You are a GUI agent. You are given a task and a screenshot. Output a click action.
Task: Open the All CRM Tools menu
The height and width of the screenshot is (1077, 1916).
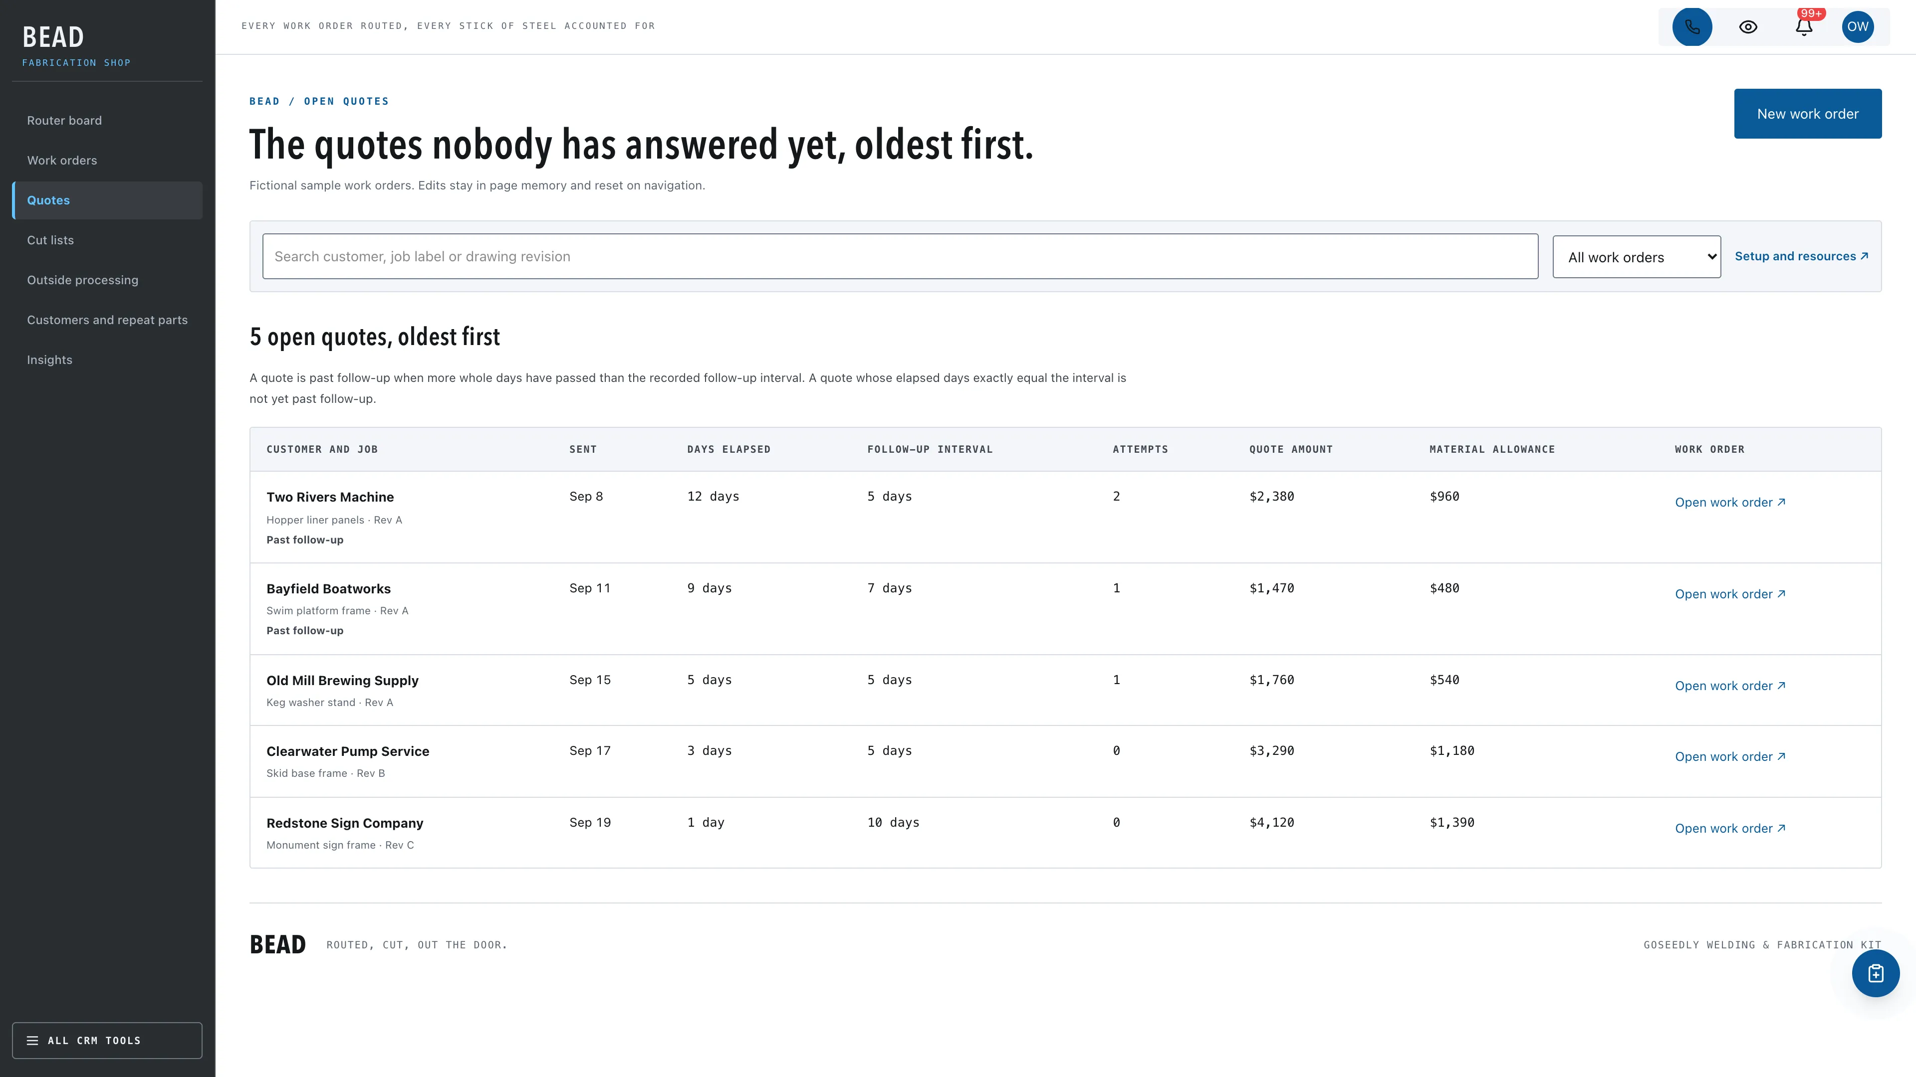107,1040
